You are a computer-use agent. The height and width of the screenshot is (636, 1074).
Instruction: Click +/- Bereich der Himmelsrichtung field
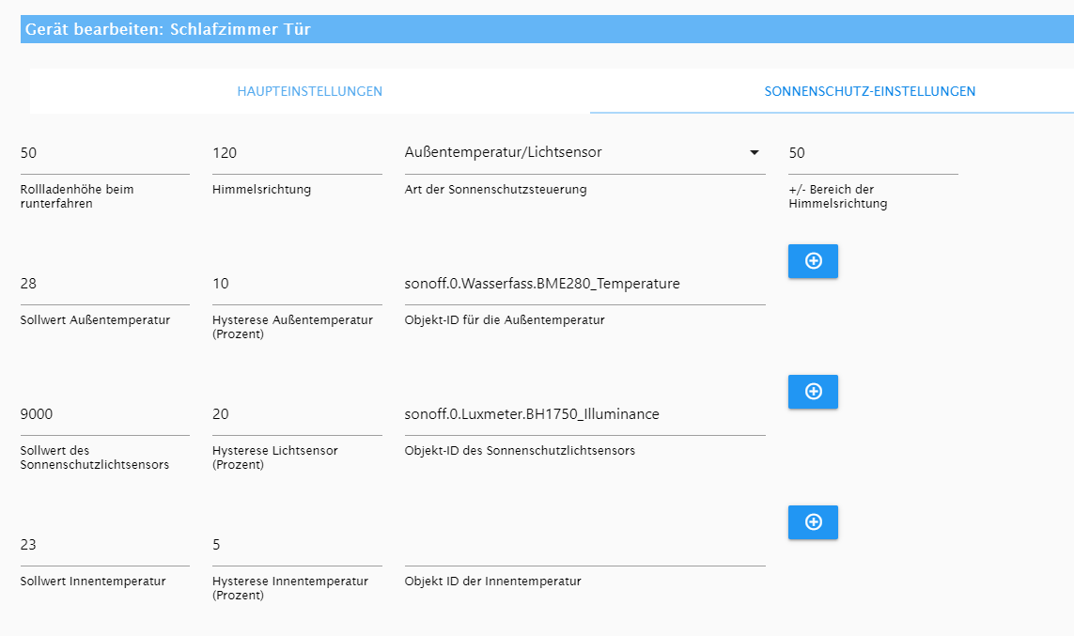(x=873, y=153)
